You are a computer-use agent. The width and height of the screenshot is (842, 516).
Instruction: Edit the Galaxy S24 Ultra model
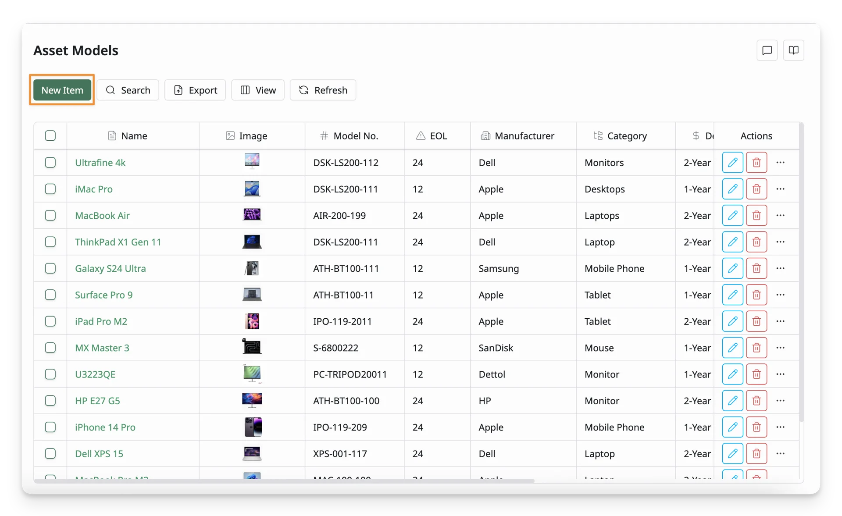(x=732, y=268)
